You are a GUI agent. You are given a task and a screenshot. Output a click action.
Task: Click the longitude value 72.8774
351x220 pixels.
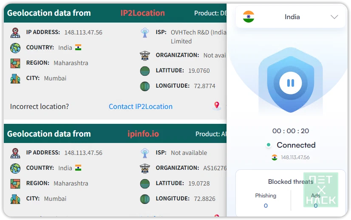point(204,86)
